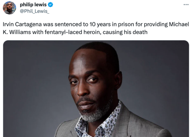
Task: Click the blue verified checkmark badge
Action: coord(50,5)
